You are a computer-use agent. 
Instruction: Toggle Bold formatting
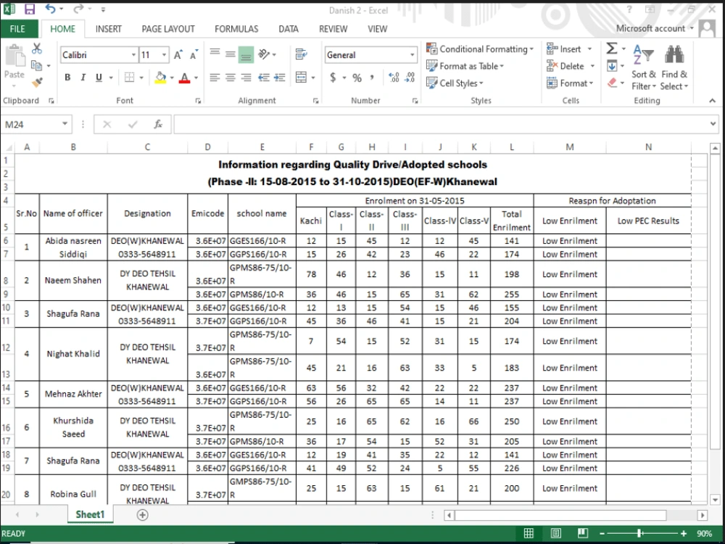67,78
